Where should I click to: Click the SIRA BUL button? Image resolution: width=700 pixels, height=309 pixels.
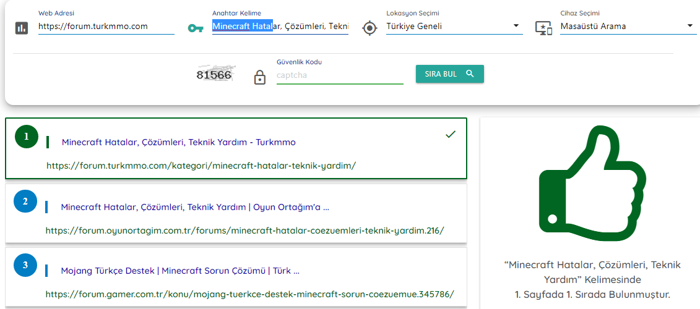click(x=450, y=74)
